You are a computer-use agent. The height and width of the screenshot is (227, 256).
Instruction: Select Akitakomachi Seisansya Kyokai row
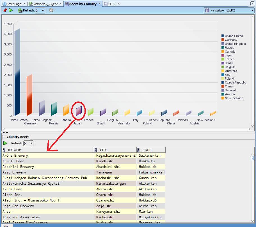click(x=84, y=184)
